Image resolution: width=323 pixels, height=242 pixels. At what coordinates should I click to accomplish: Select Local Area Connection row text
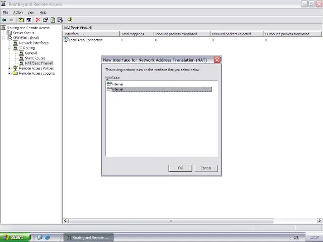[86, 40]
